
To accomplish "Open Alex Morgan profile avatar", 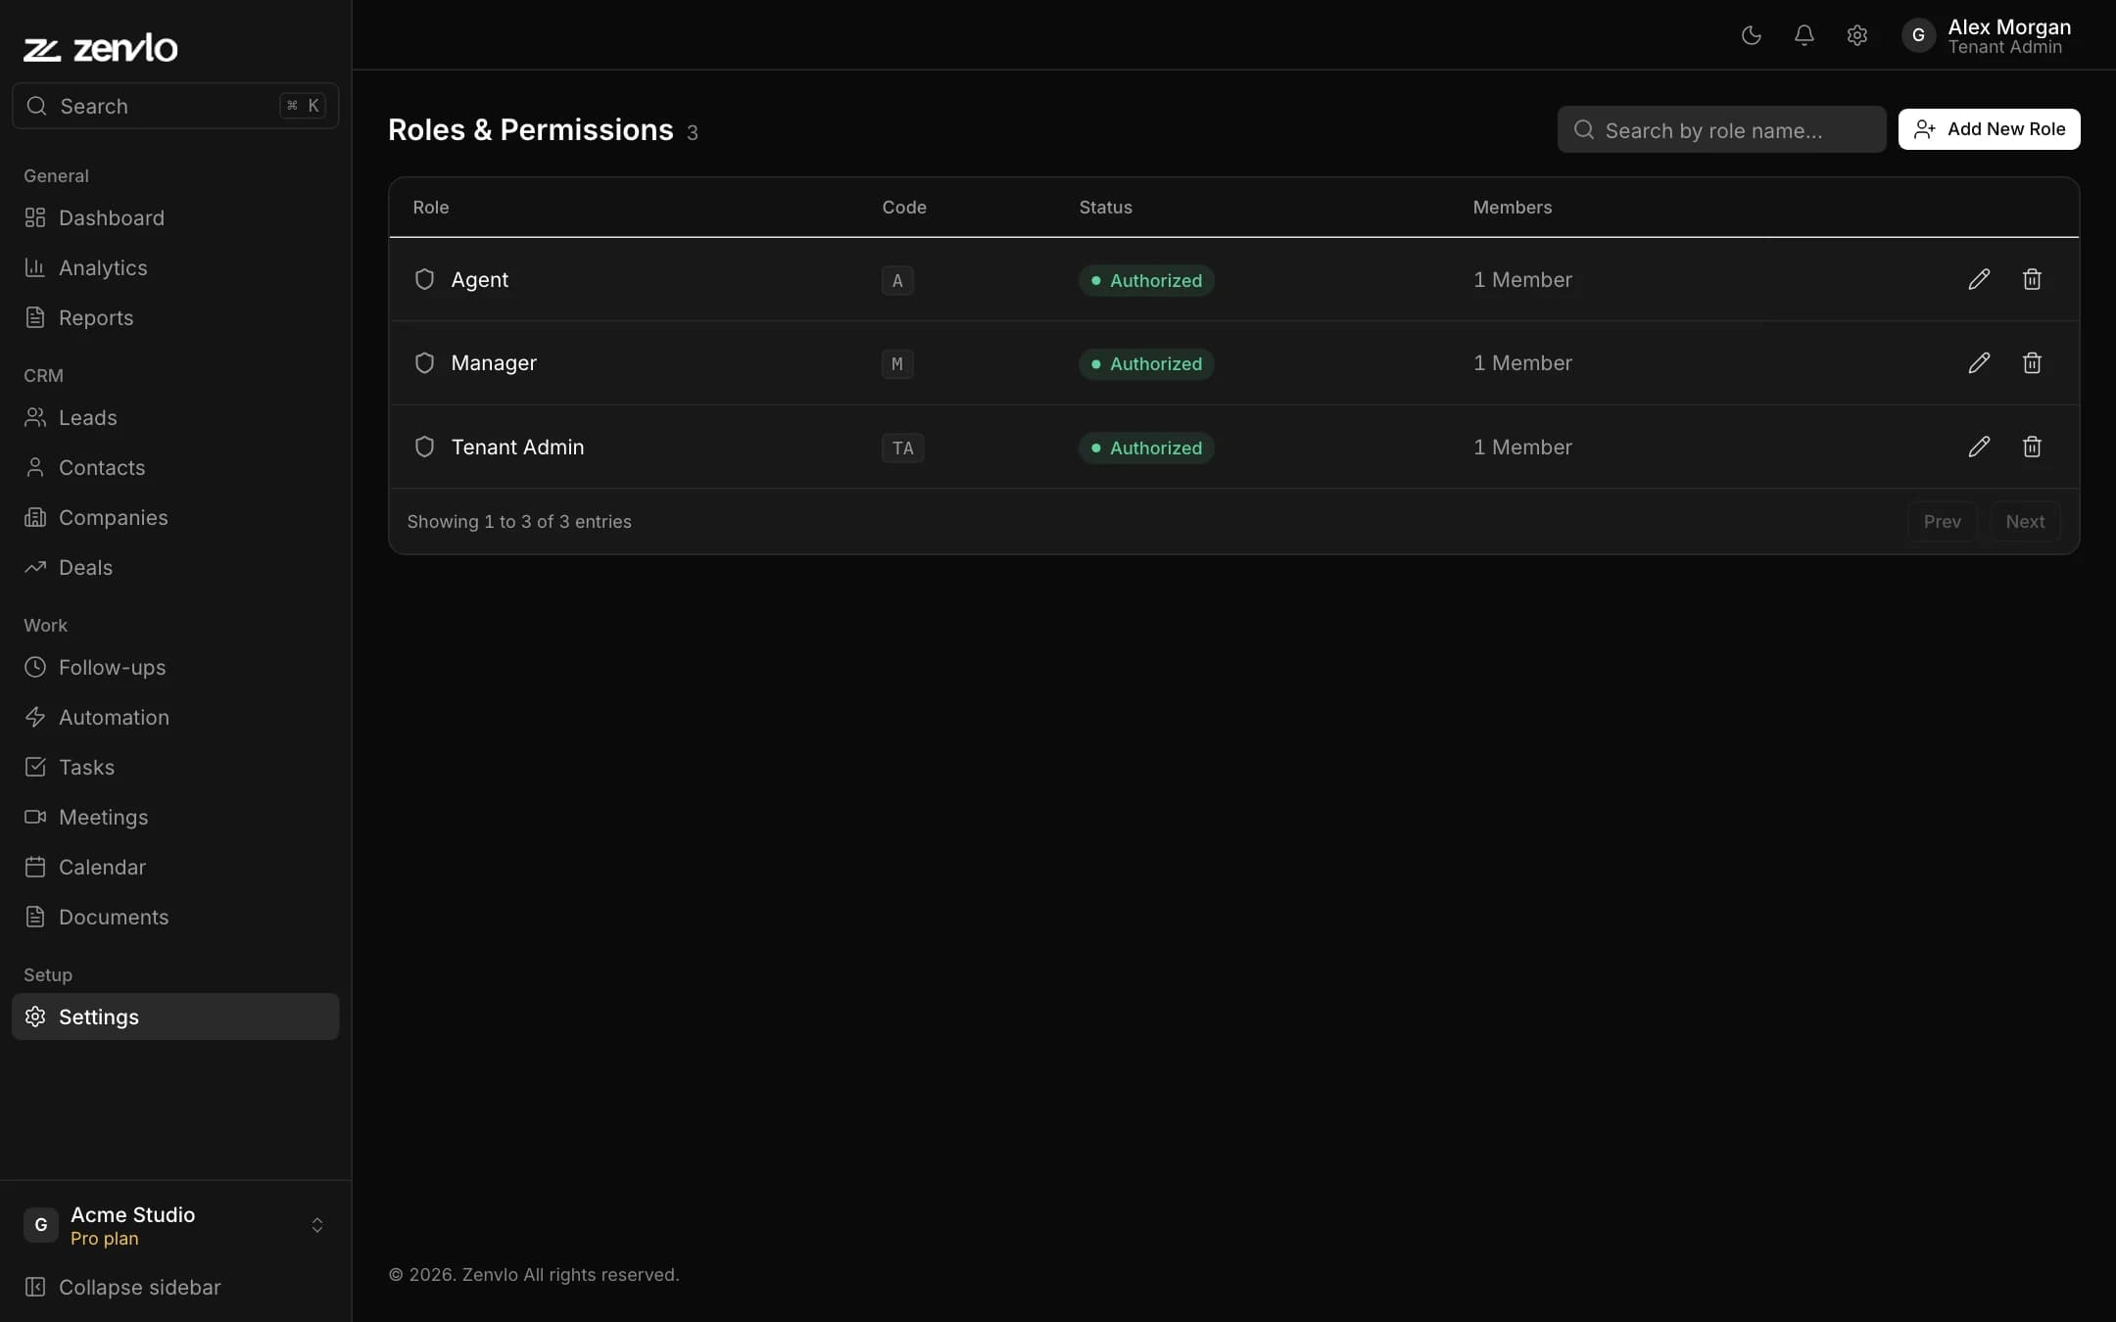I will tap(1918, 35).
